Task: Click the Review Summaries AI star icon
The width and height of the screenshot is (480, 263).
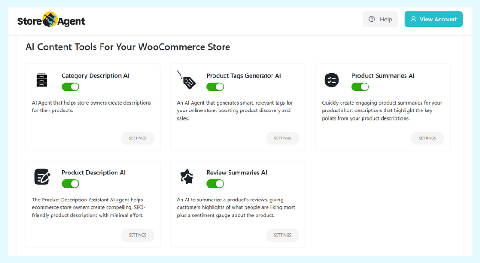Action: pos(187,177)
